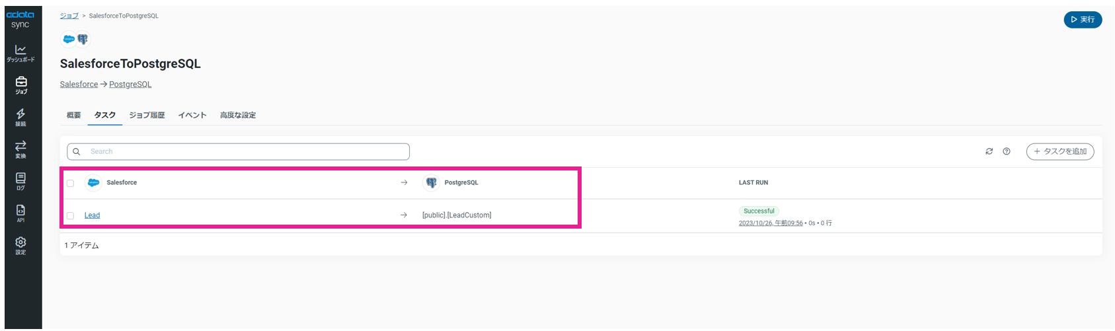Open the Transformations (変換) sidebar icon

tap(20, 149)
